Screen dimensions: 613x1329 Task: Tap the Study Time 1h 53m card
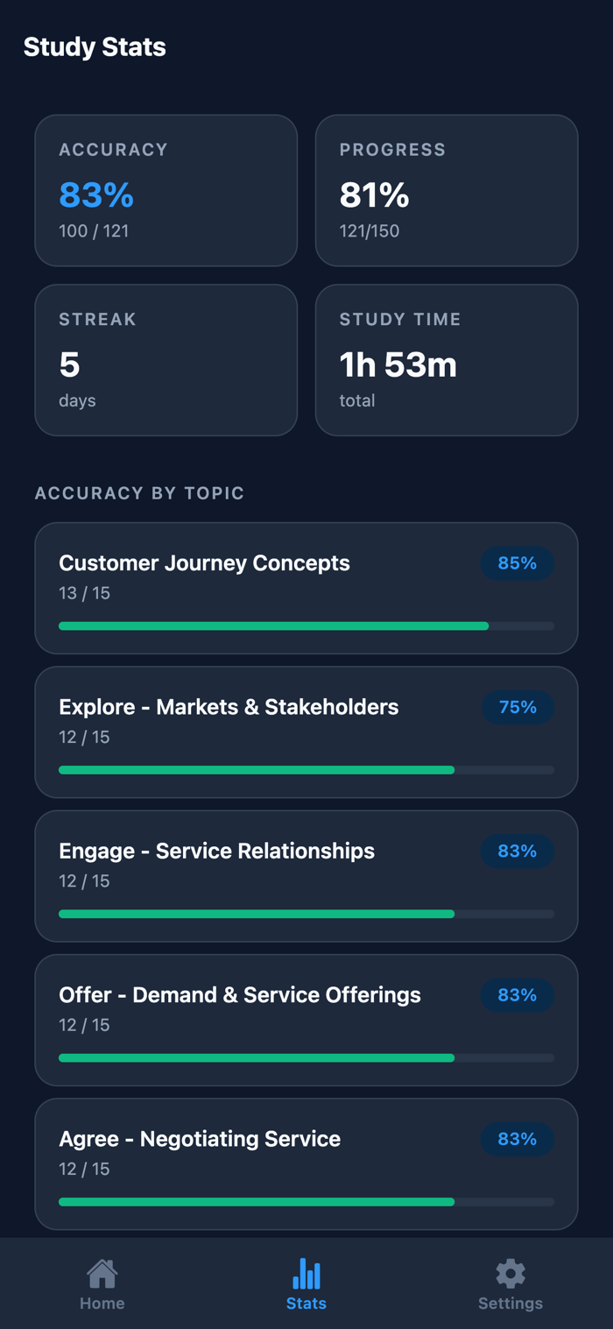click(447, 360)
